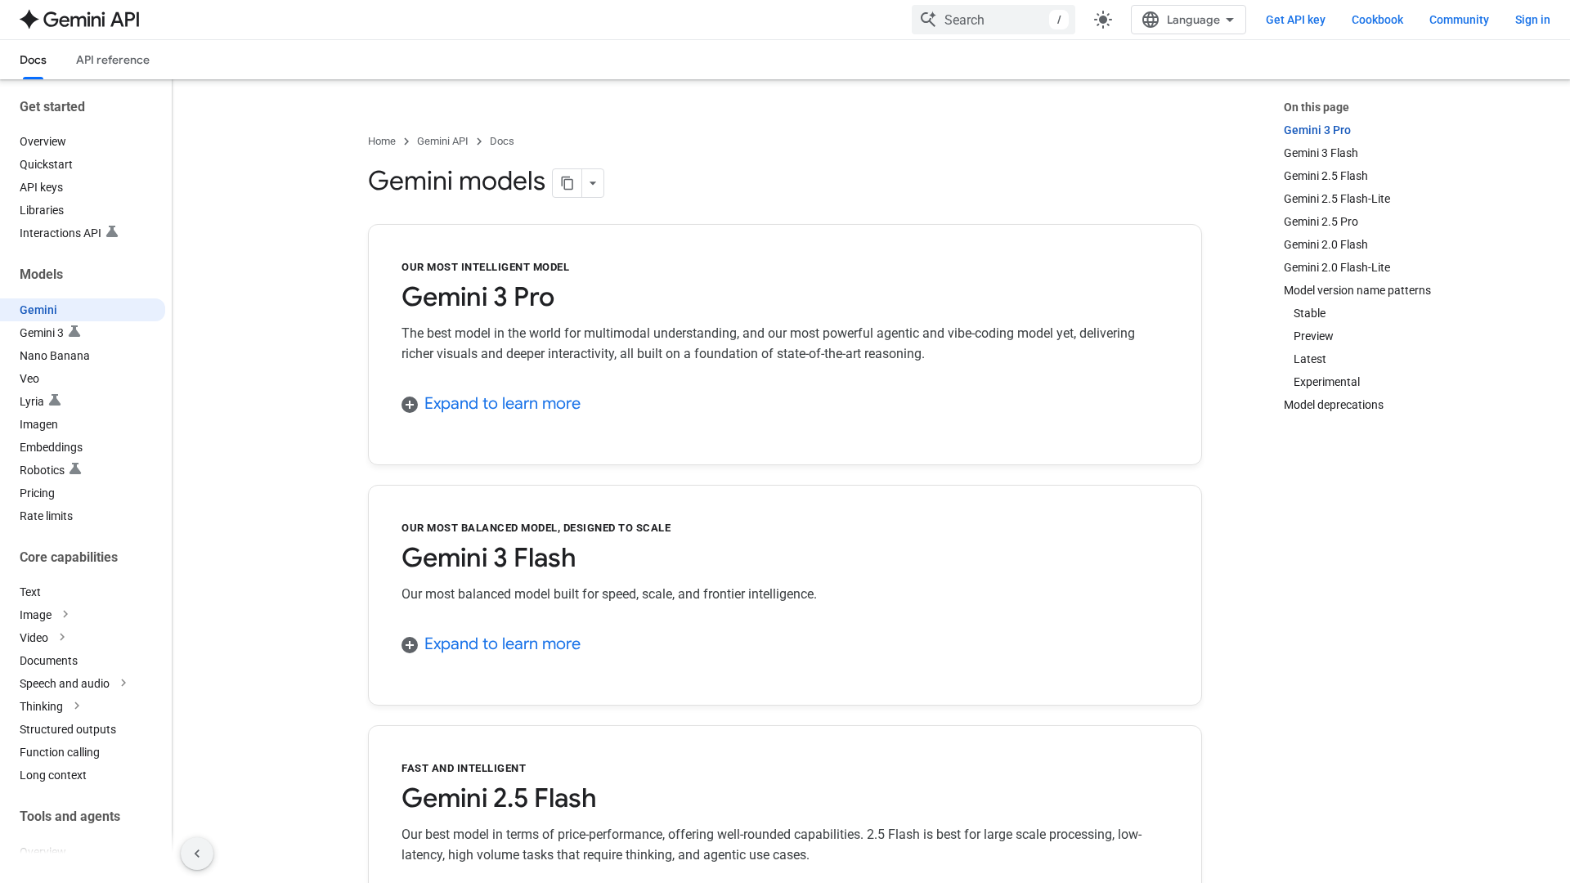
Task: Expand the Speech and audio section
Action: 123,684
